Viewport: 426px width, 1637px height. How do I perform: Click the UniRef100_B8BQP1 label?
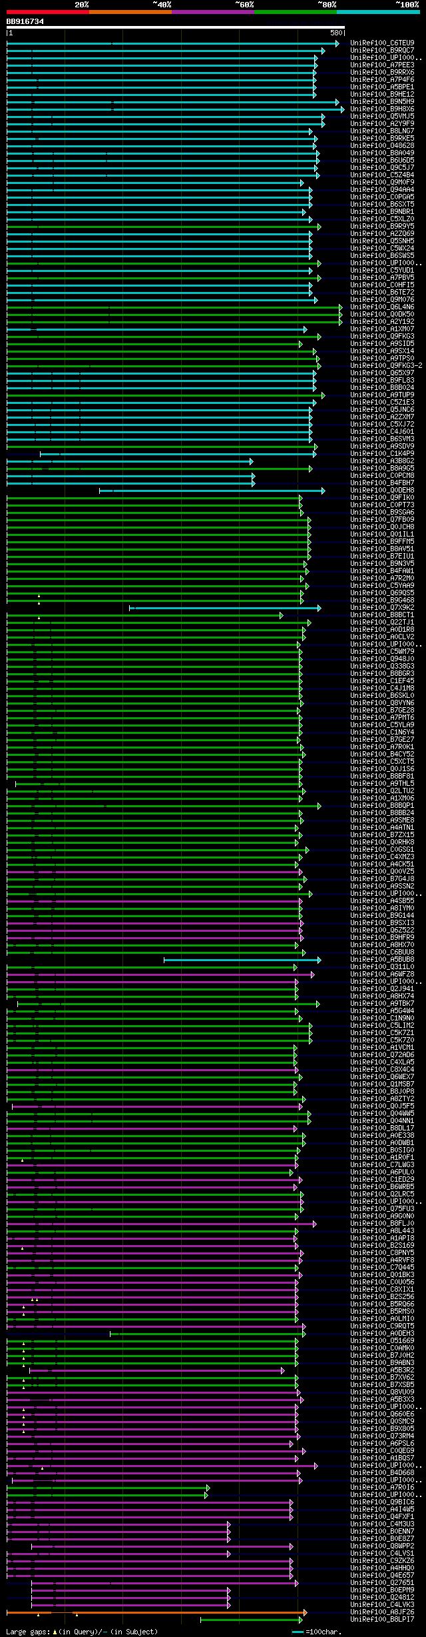point(382,805)
